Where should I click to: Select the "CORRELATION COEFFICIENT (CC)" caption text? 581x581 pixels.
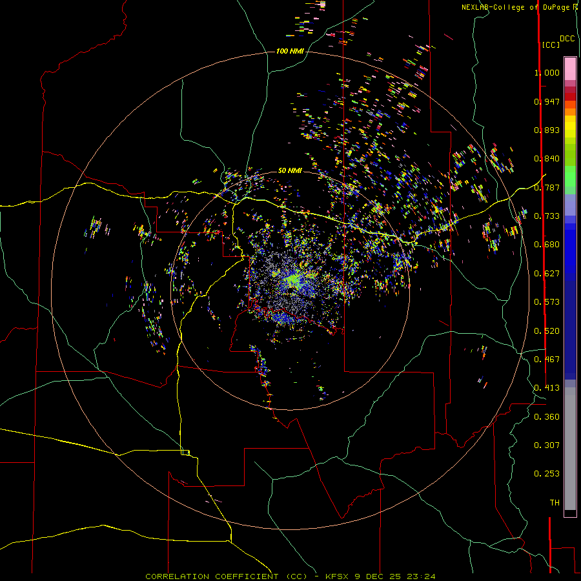click(x=227, y=576)
